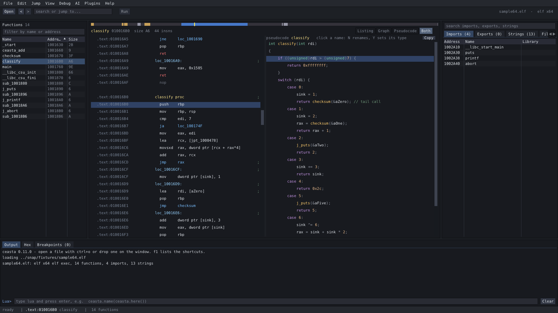Sort functions by Name column header

24,39
